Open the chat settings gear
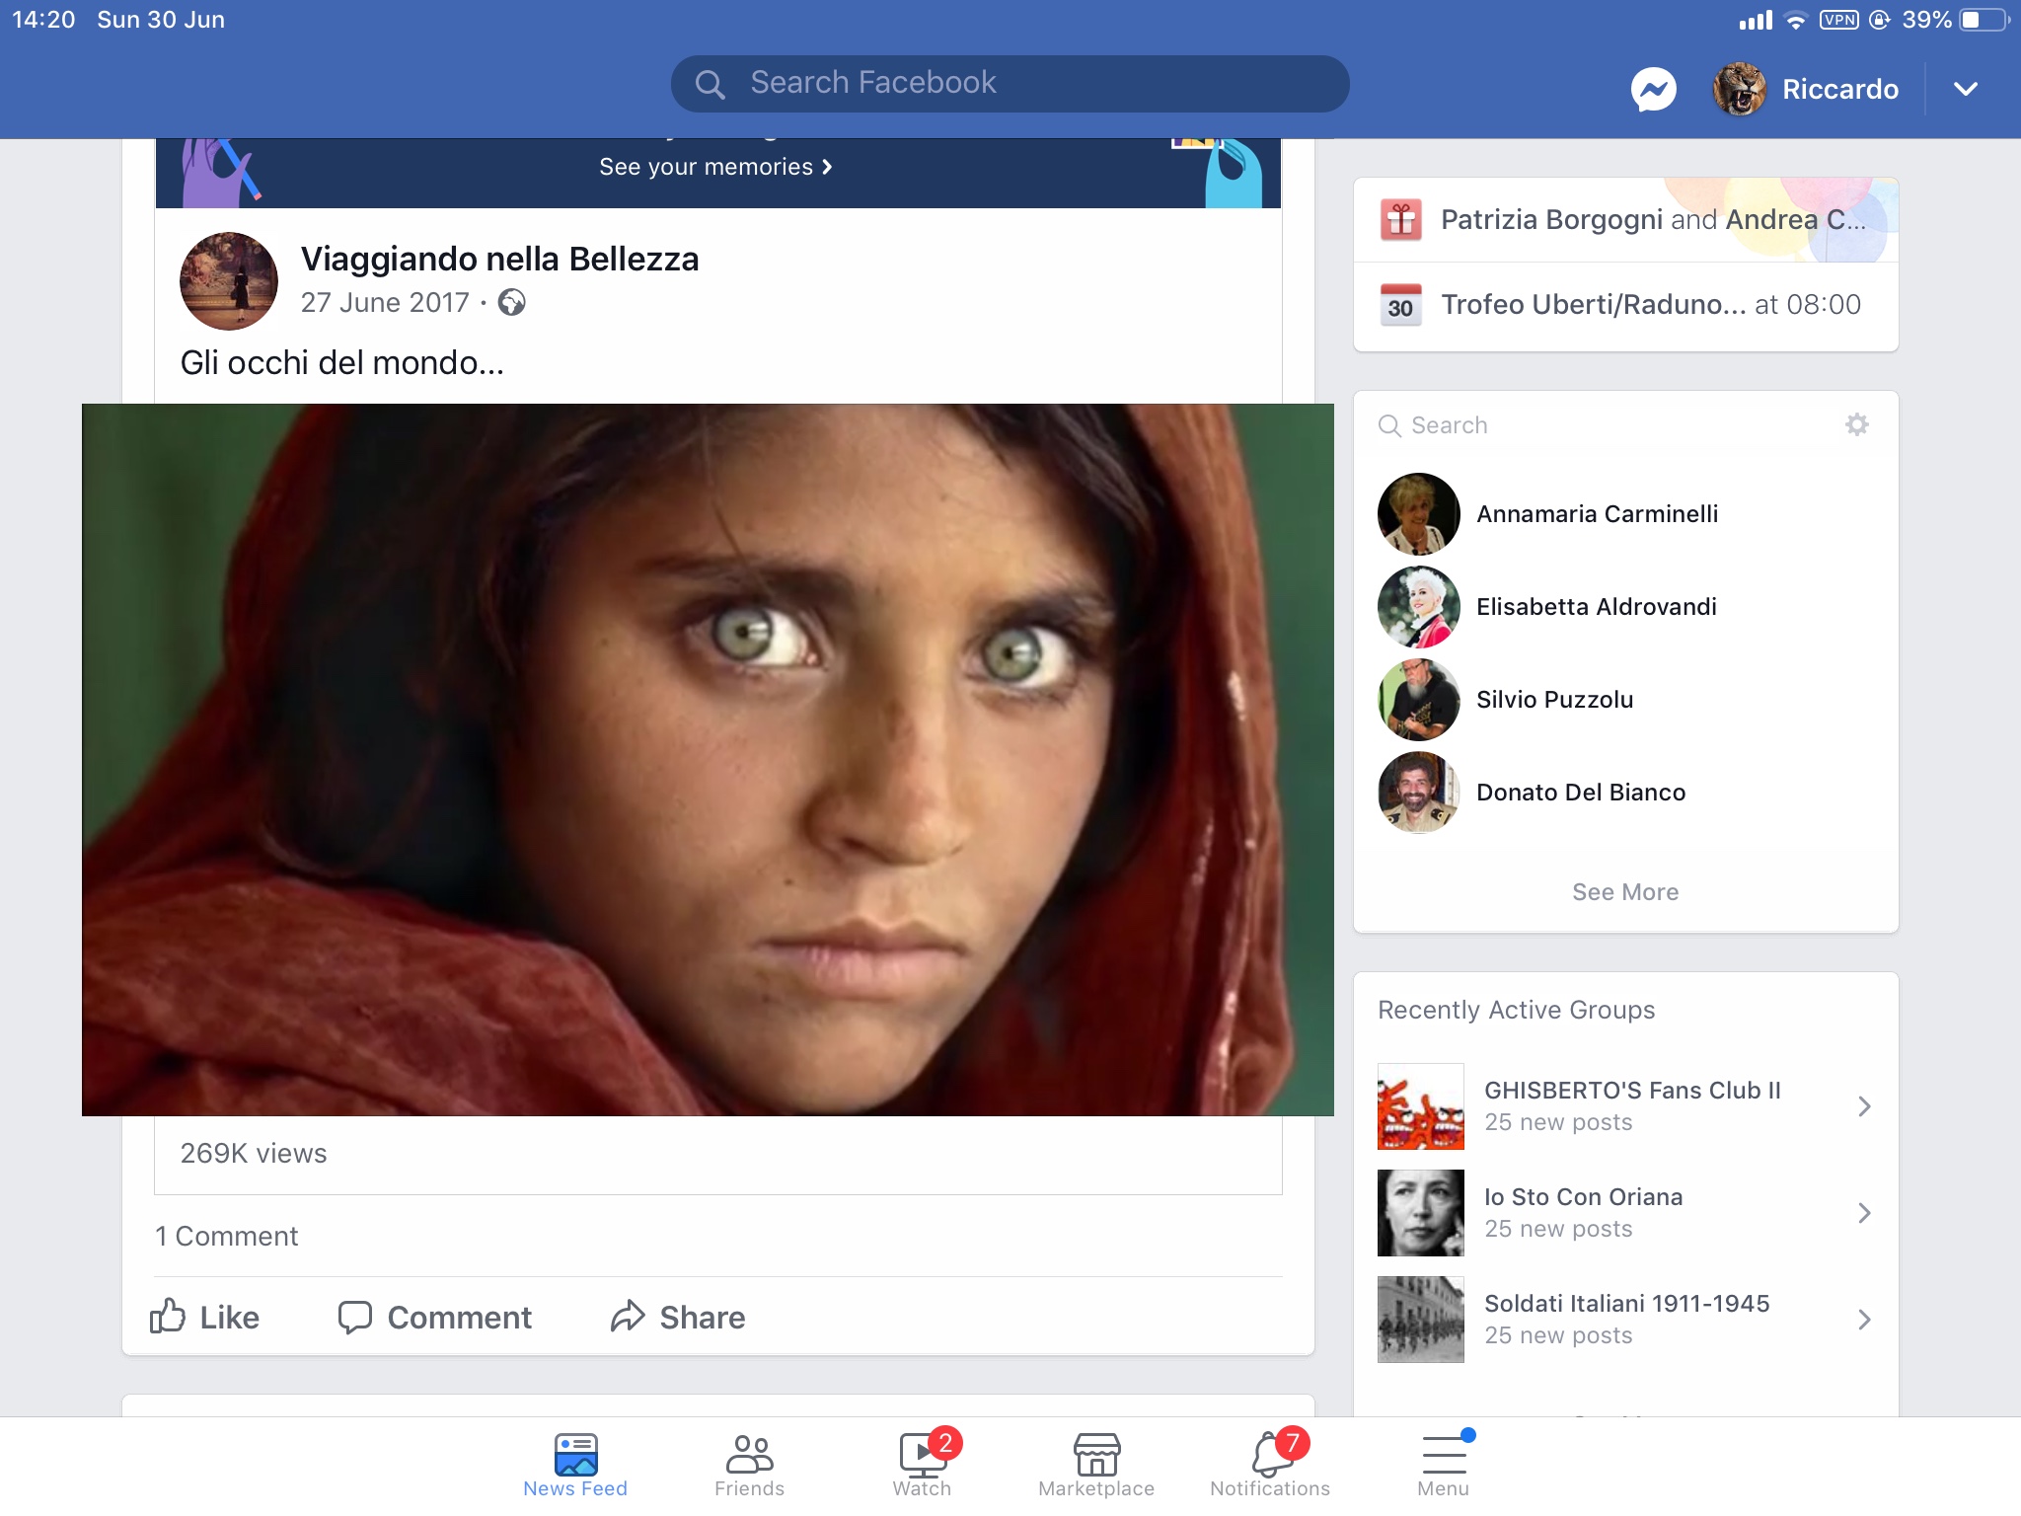This screenshot has height=1516, width=2021. (x=1857, y=424)
